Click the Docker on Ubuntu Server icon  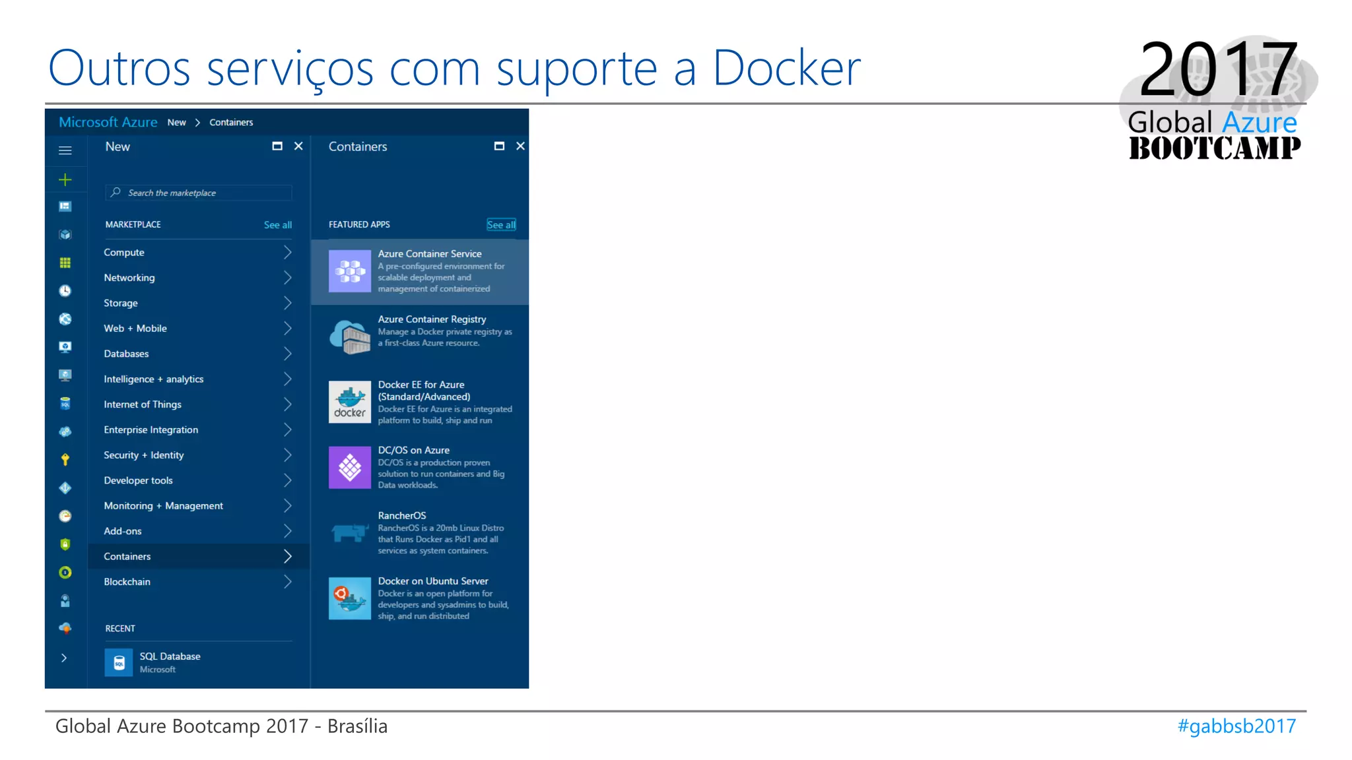tap(350, 598)
